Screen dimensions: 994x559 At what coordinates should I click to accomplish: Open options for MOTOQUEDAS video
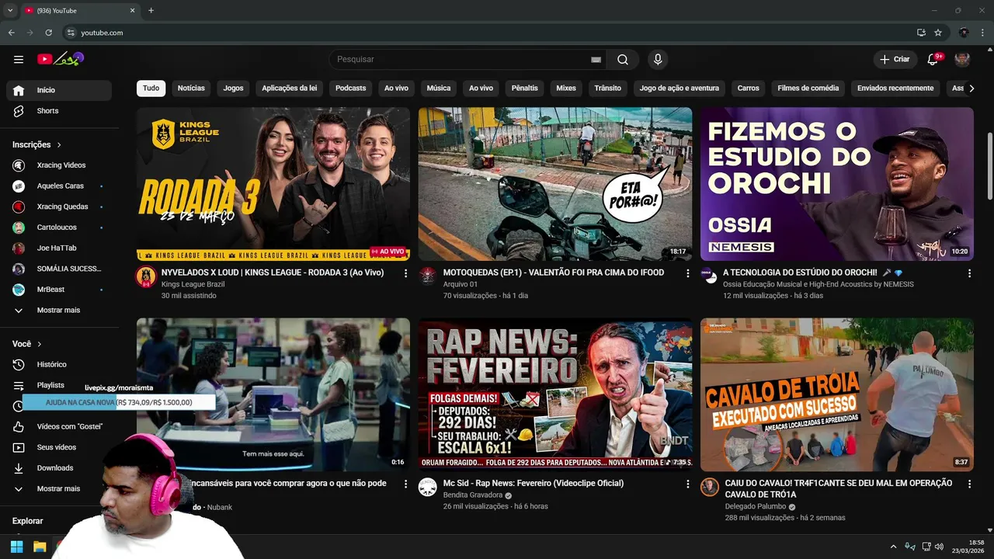coord(687,273)
